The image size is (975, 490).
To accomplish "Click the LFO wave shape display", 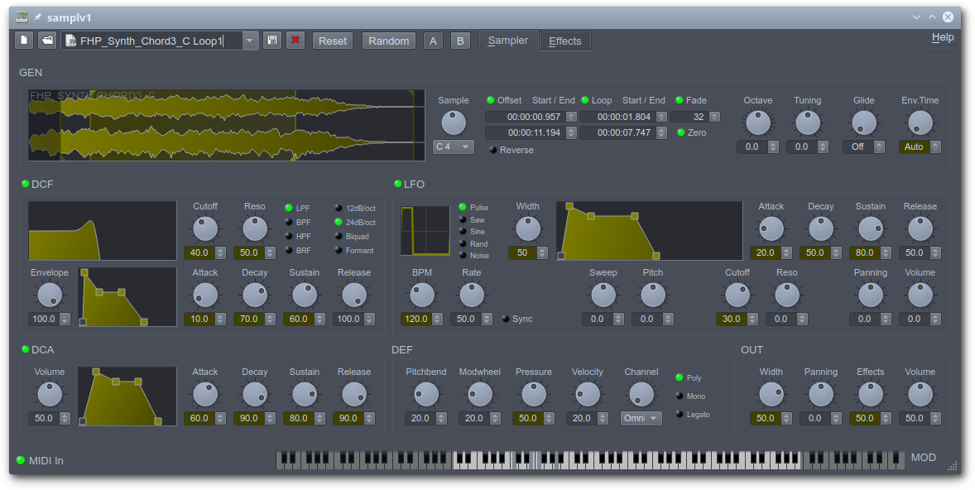I will (x=425, y=230).
